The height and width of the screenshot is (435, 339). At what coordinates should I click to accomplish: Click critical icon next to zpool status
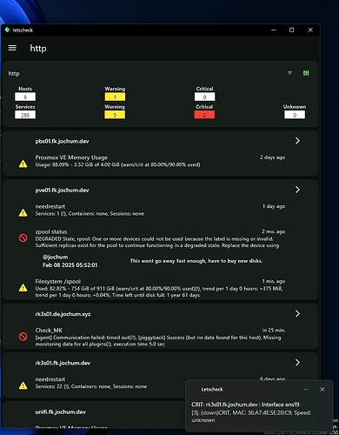pyautogui.click(x=23, y=238)
